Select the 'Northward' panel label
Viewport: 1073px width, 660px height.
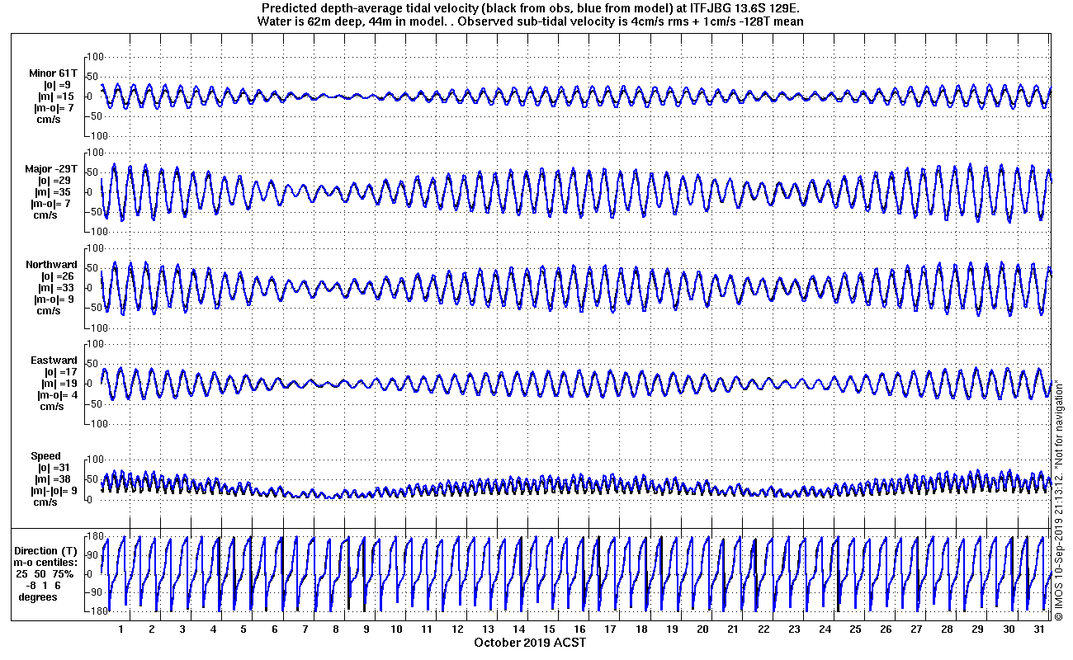tap(51, 265)
